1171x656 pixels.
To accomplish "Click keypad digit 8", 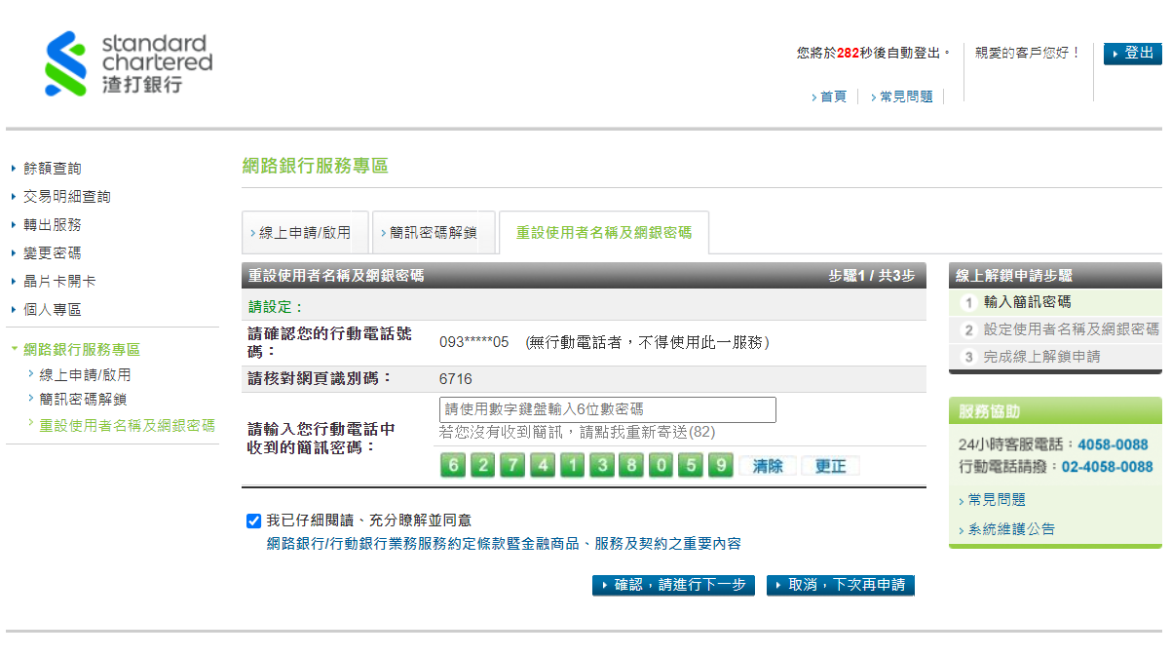I will point(631,465).
